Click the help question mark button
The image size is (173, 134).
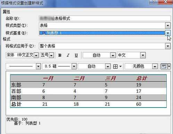154,2
